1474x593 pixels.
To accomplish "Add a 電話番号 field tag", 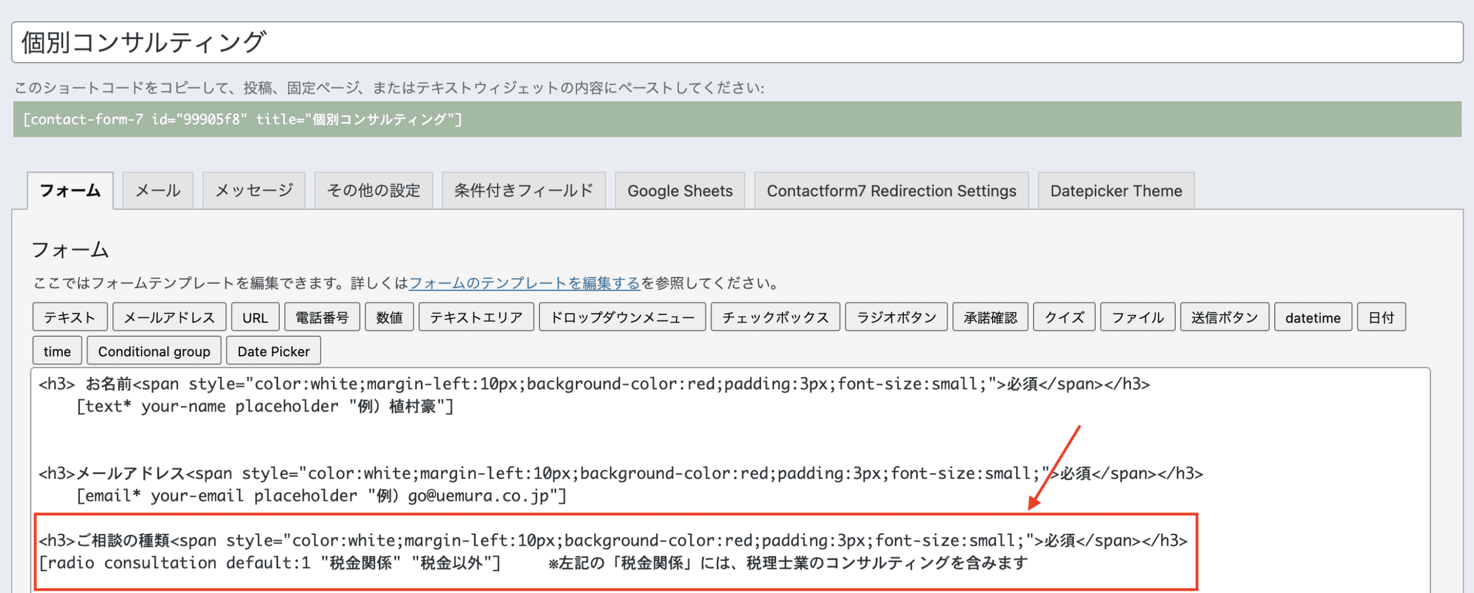I will [322, 317].
